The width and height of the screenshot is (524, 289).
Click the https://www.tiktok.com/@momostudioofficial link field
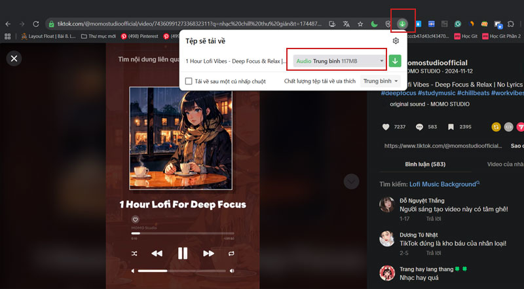pyautogui.click(x=443, y=146)
